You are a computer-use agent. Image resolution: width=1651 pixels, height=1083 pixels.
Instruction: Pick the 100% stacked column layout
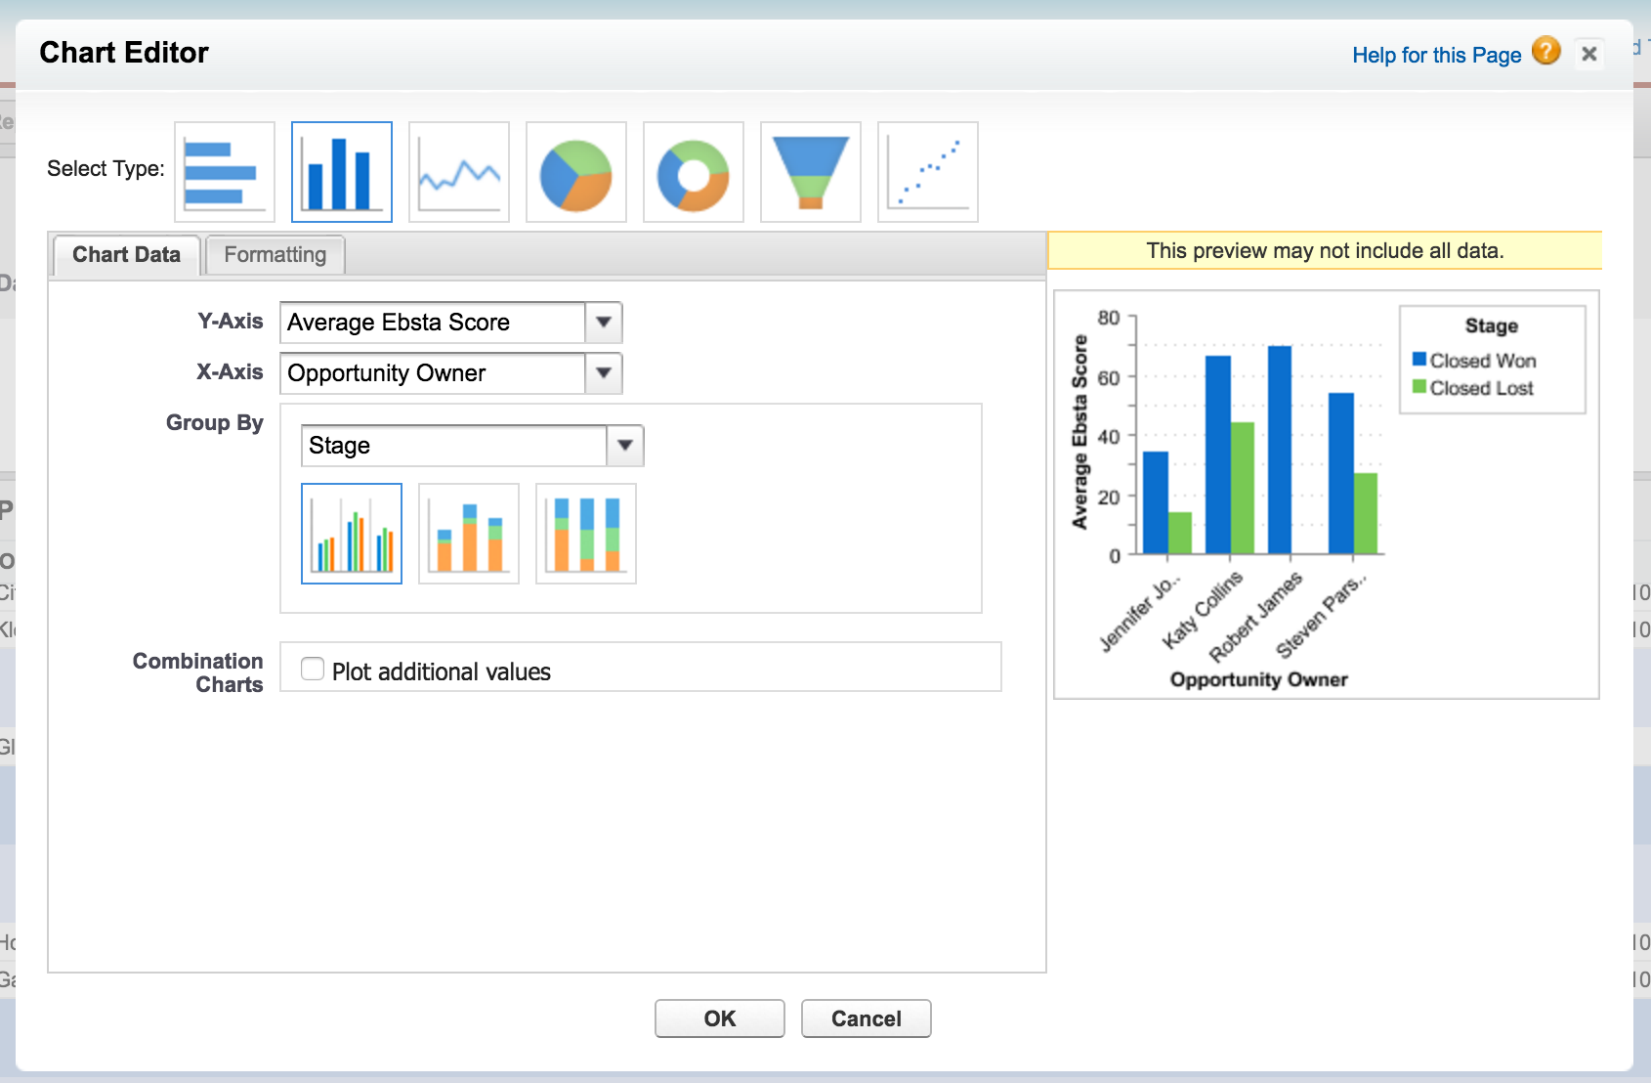point(586,534)
